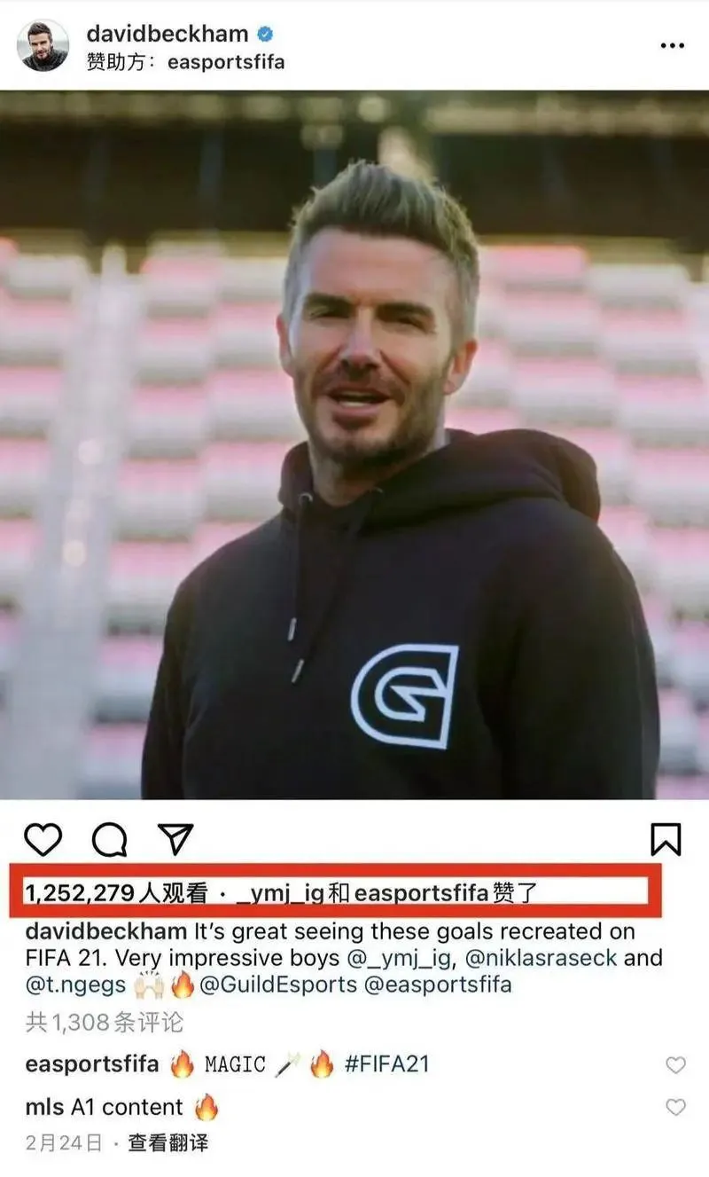This screenshot has height=1177, width=709.
Task: Like the easportsfifa MAGIC comment
Action: pos(675,1065)
